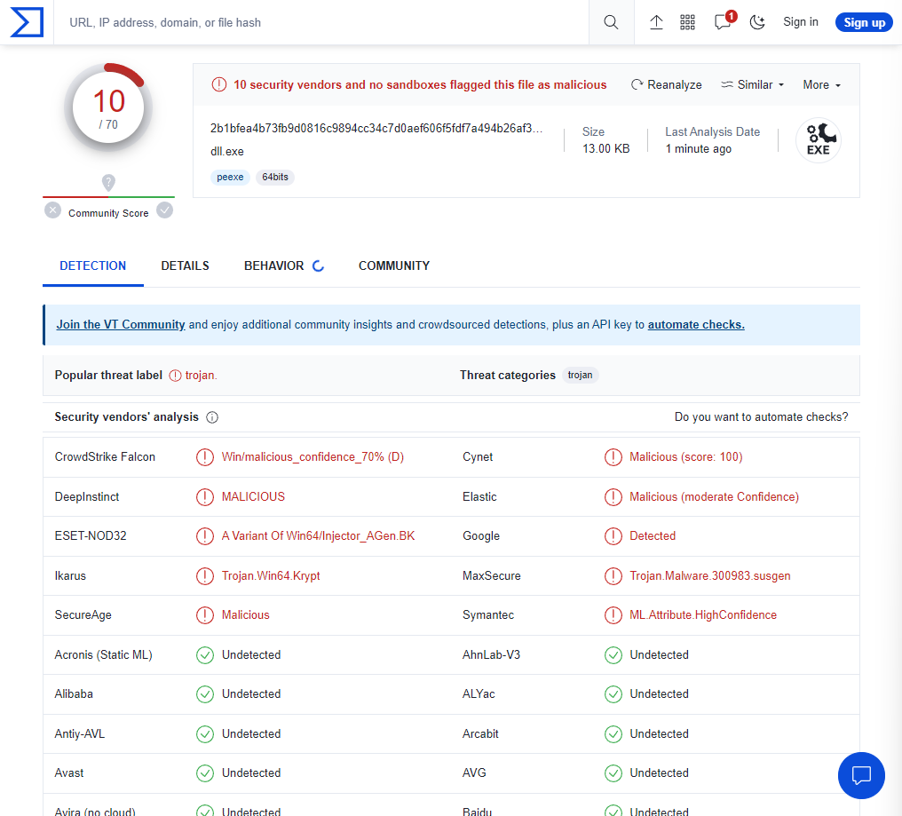Click the VirusTotal logo icon

27,22
